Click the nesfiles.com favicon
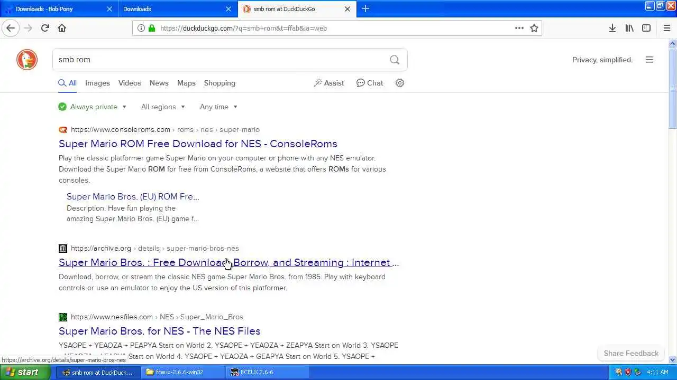 pyautogui.click(x=63, y=317)
